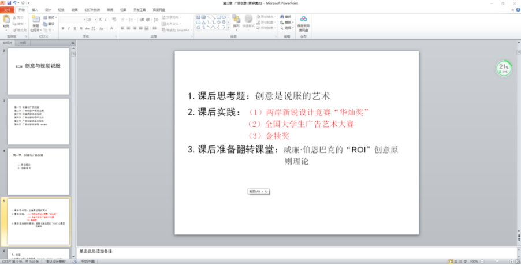Toggle Bold formatting
Image resolution: width=521 pixels, height=265 pixels.
pyautogui.click(x=62, y=28)
